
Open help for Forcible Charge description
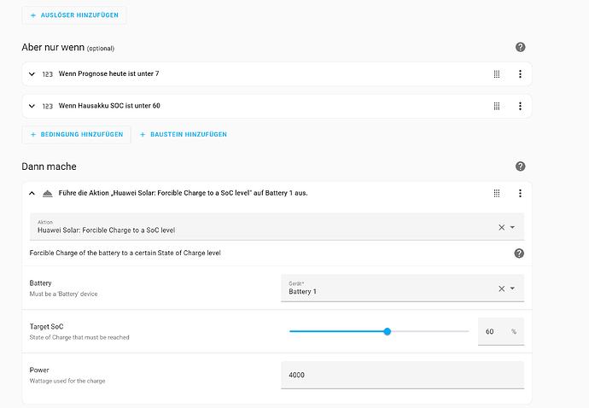click(519, 254)
